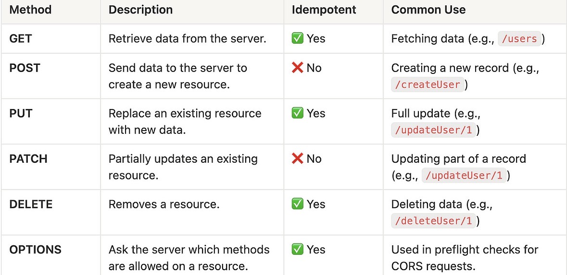This screenshot has width=567, height=275.
Task: Select the /createUser code snippet
Action: [427, 85]
